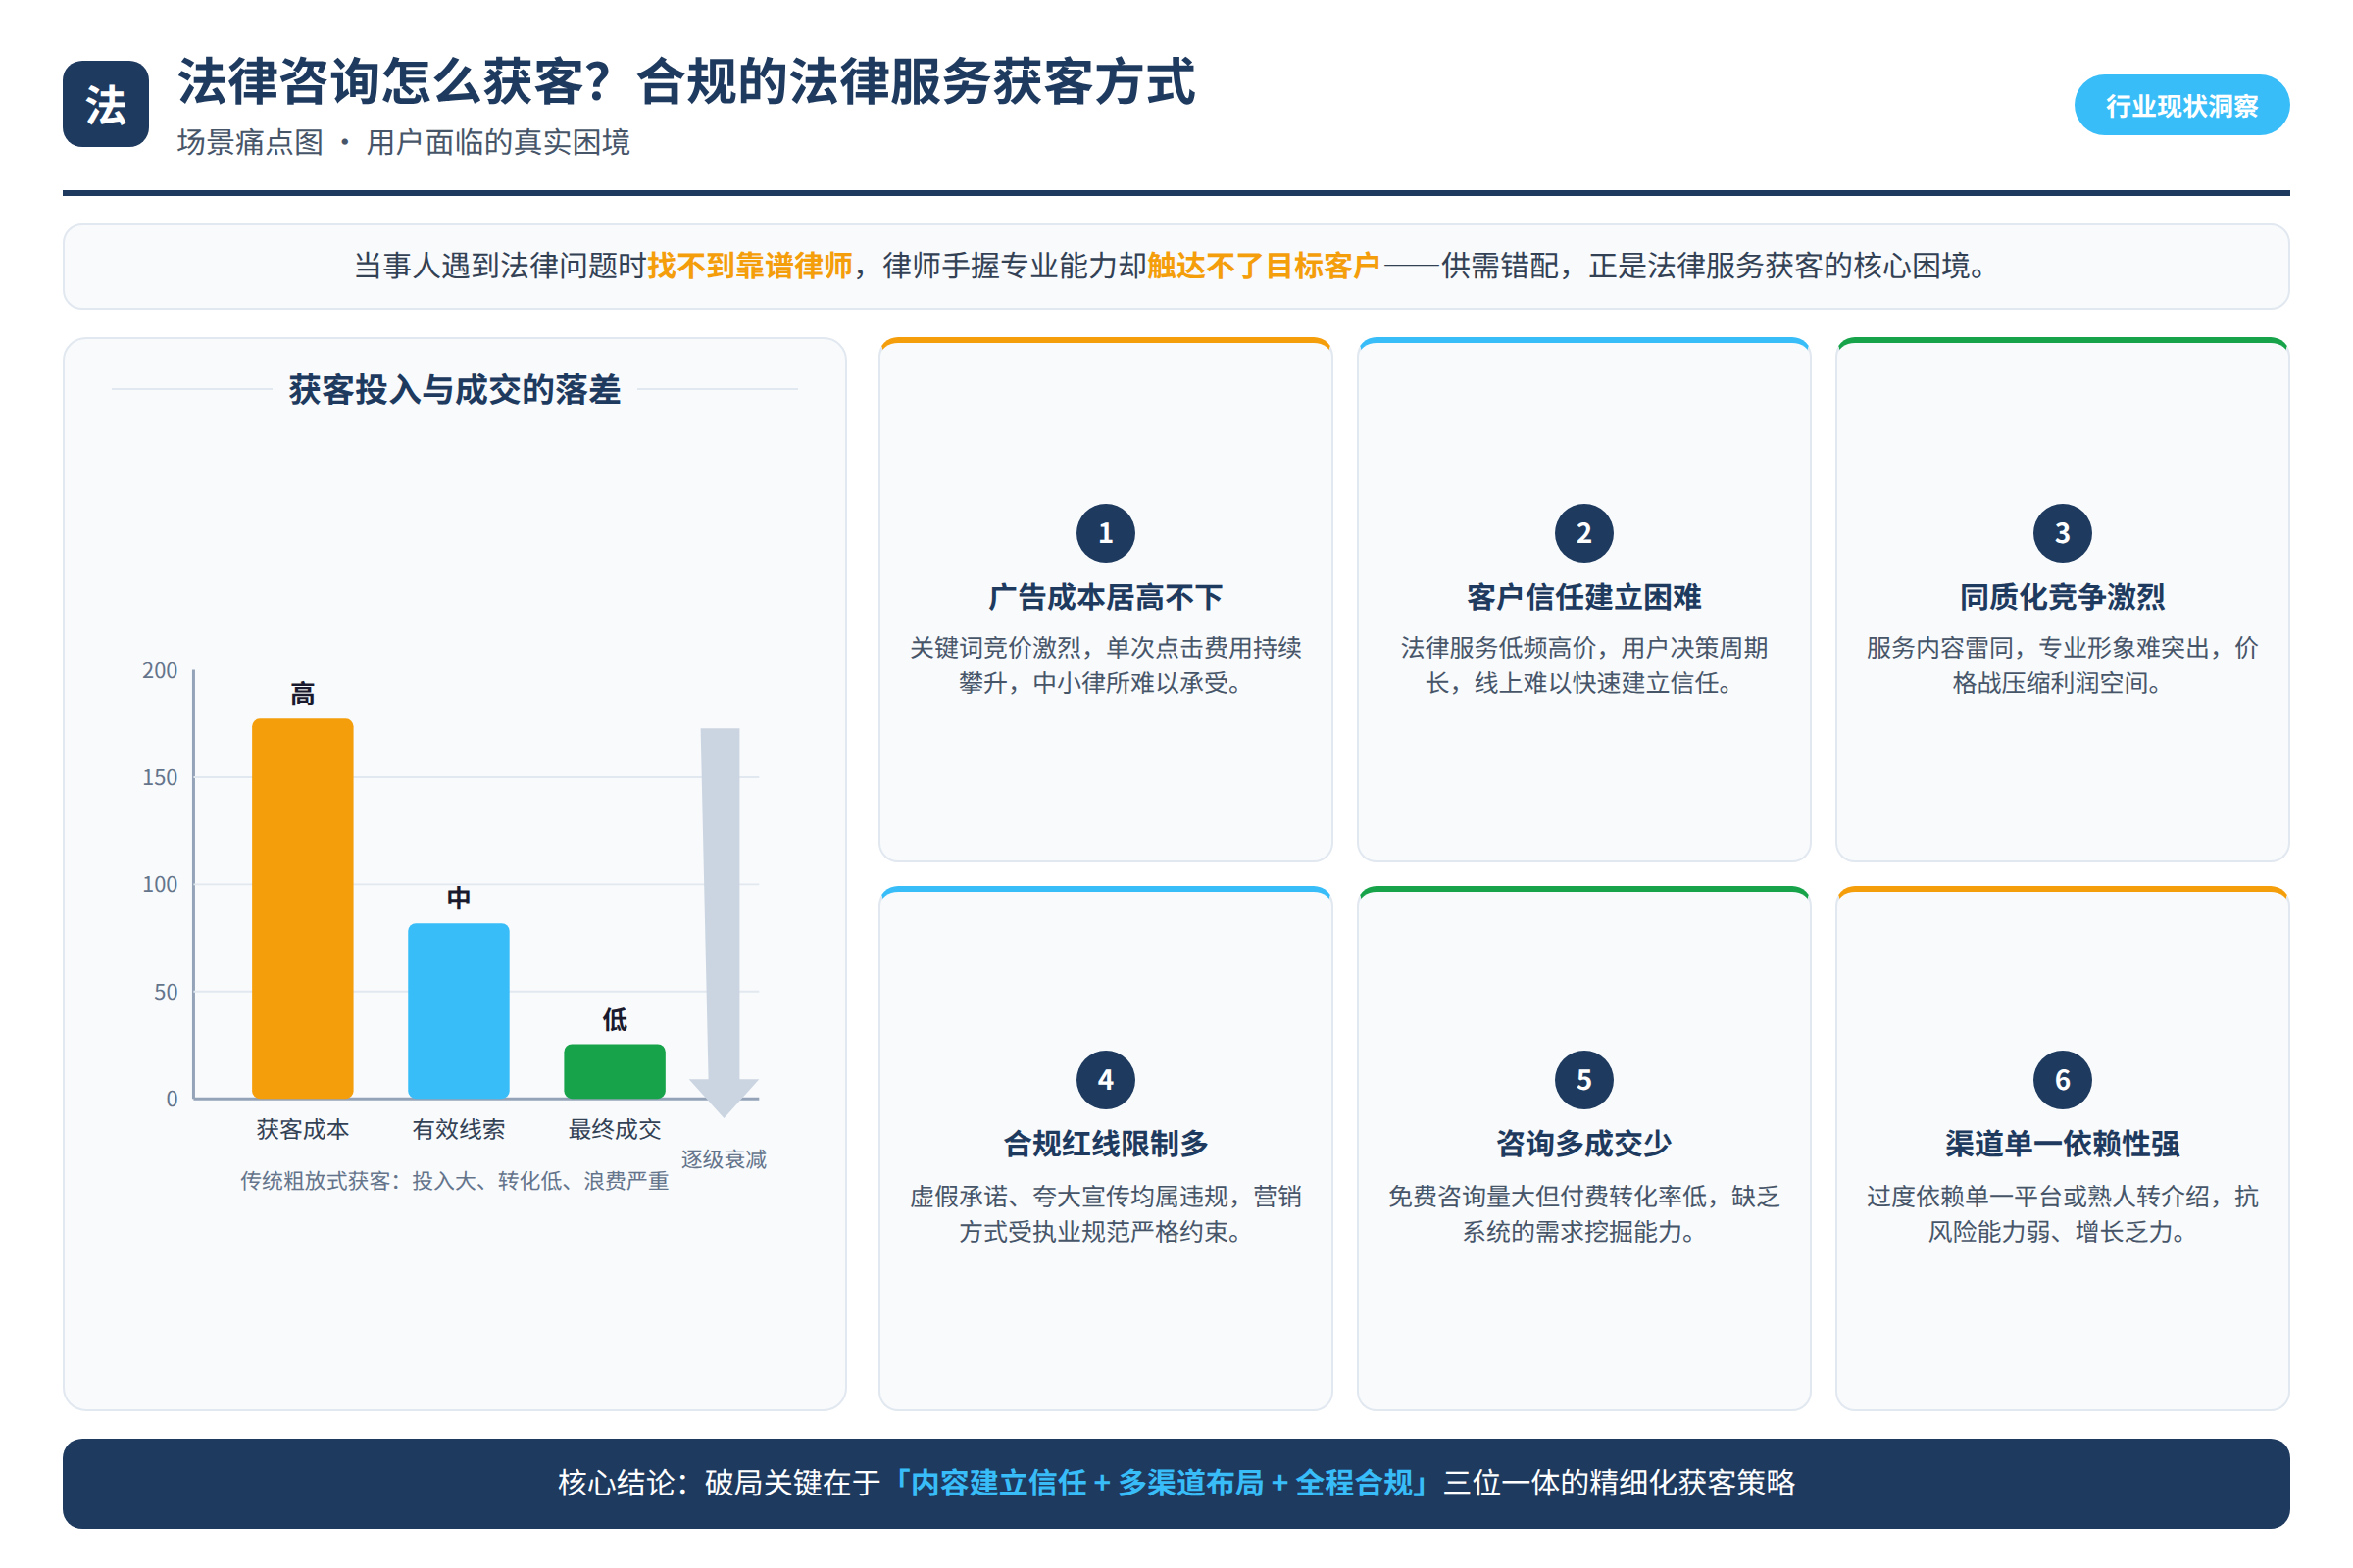2353x1568 pixels.
Task: Click the 低 label above the green bar
Action: pos(615,1019)
